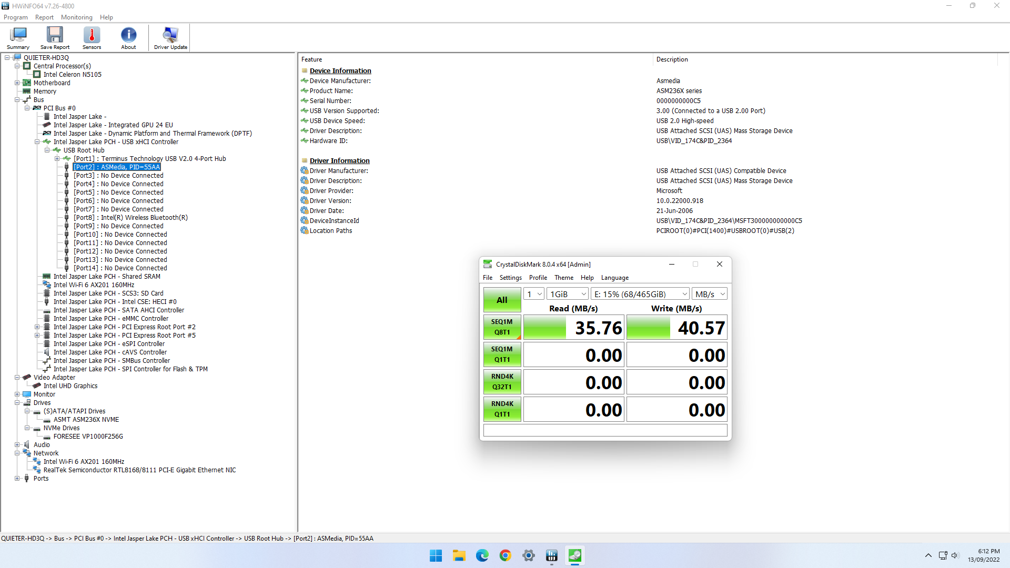The image size is (1010, 568).
Task: Click the Description column header
Action: click(826, 59)
